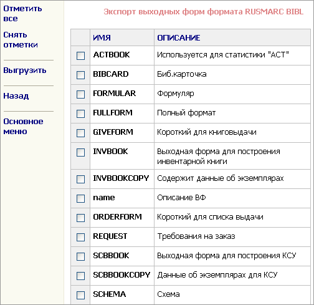Open Основное меню link

23,126
